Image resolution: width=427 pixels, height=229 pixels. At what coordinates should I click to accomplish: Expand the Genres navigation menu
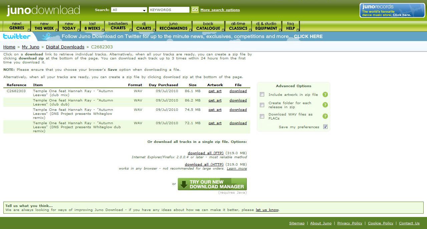pyautogui.click(x=17, y=26)
